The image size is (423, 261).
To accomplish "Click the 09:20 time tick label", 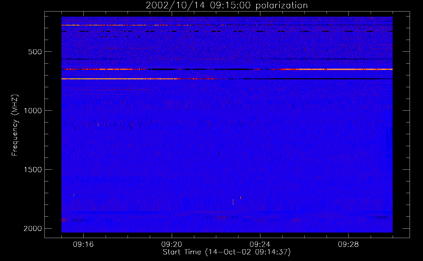I will click(x=172, y=245).
